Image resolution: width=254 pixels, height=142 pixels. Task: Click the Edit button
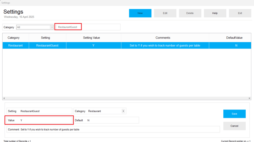165,13
